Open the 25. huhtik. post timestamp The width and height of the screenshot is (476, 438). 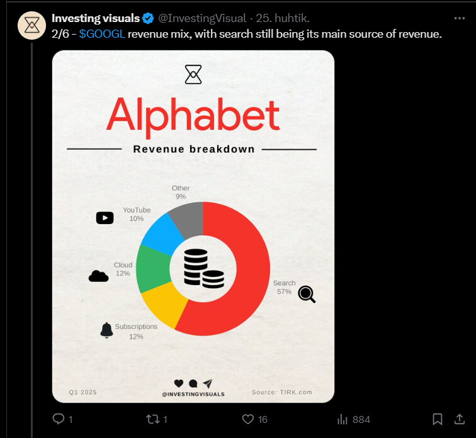click(283, 18)
